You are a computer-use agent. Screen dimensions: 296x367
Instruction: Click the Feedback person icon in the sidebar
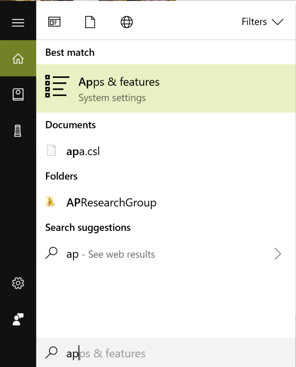(x=18, y=319)
